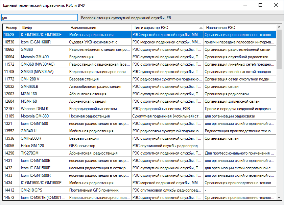Sort by the "Назначение РЭС" column header
Image resolution: width=284 pixels, height=205 pixels.
tap(240, 28)
